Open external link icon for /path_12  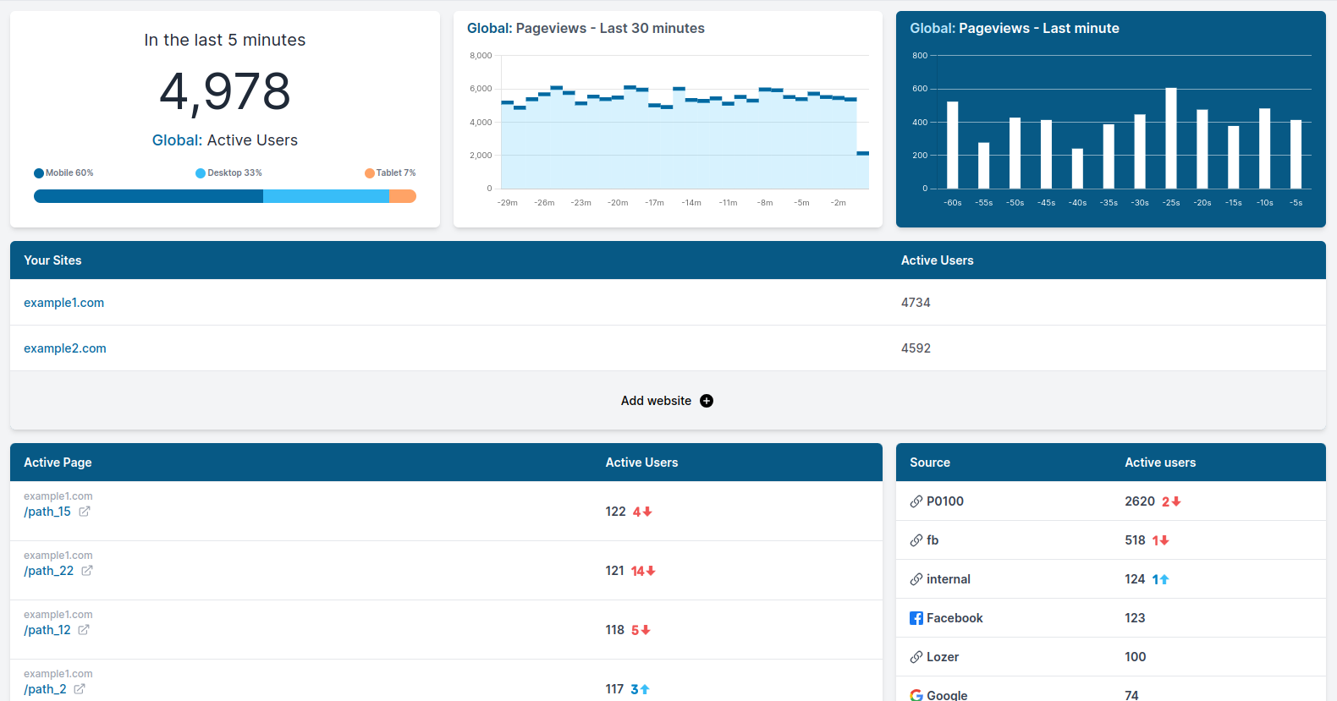click(84, 630)
